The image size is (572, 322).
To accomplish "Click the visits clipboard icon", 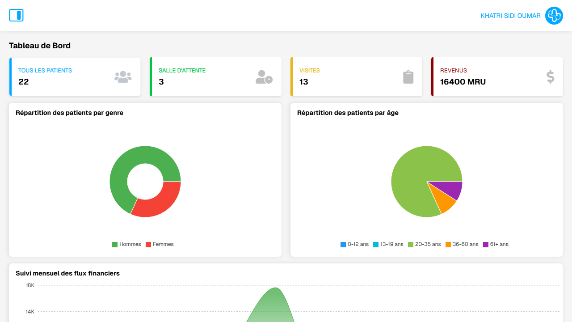I will pos(408,77).
